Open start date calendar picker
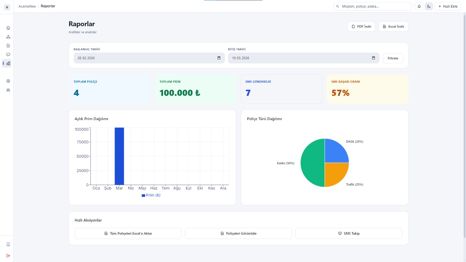The image size is (466, 262). click(219, 58)
